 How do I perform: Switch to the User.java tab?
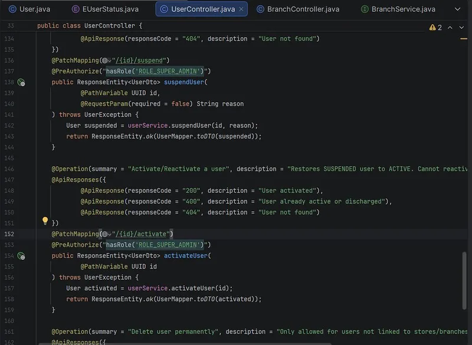29,9
